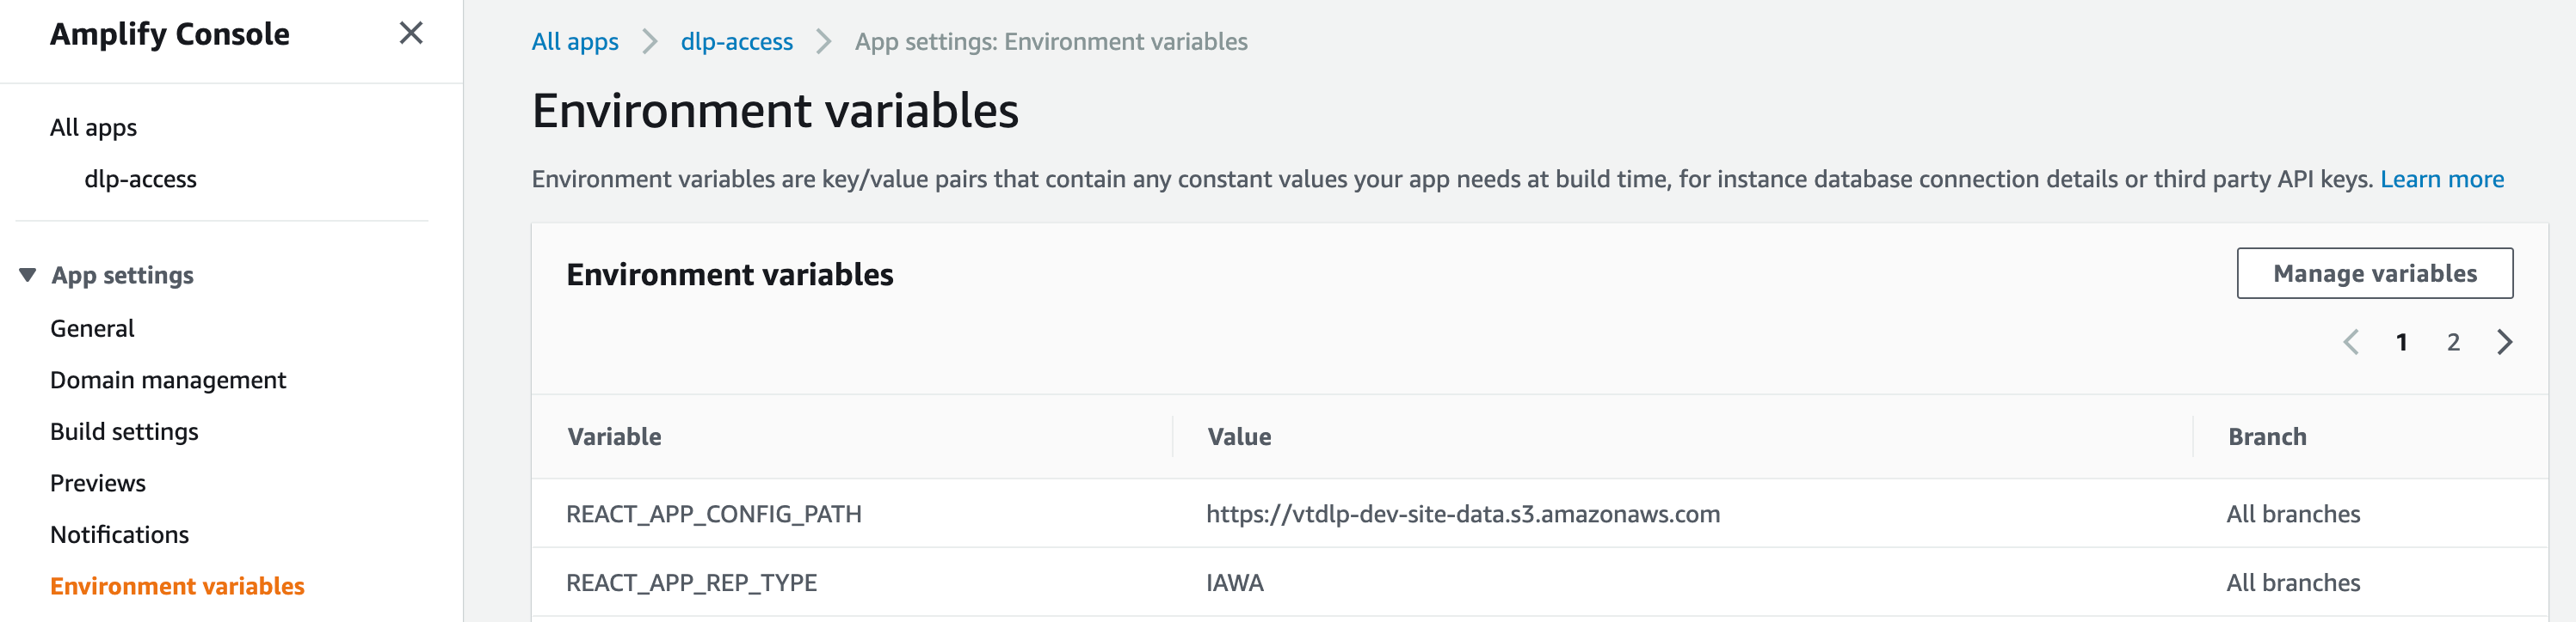Select All apps in sidebar

(93, 128)
